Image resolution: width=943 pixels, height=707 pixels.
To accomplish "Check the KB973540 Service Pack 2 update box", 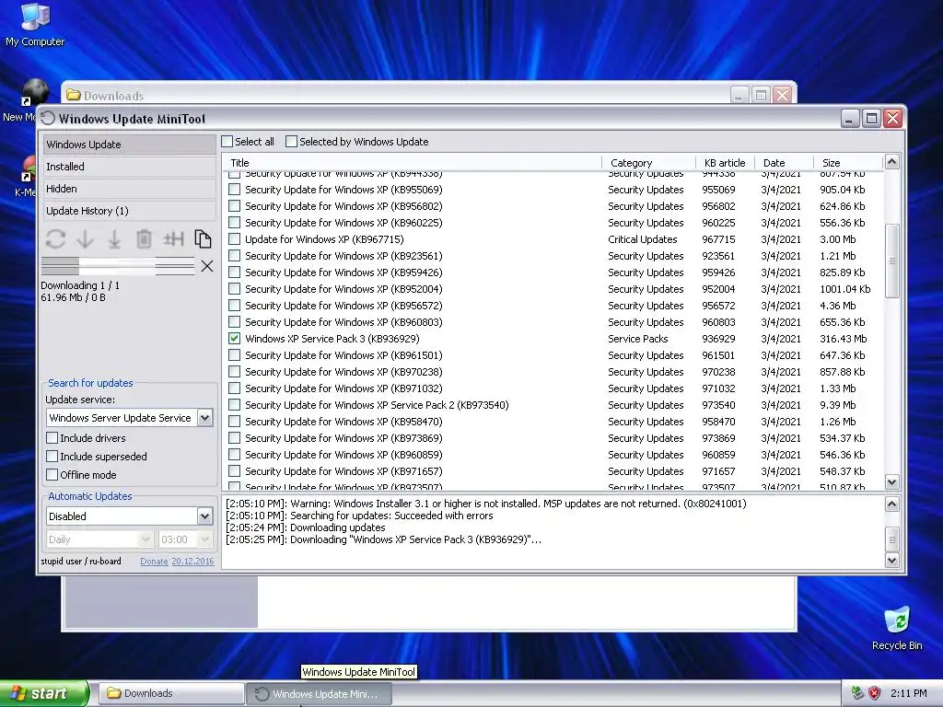I will pyautogui.click(x=235, y=405).
